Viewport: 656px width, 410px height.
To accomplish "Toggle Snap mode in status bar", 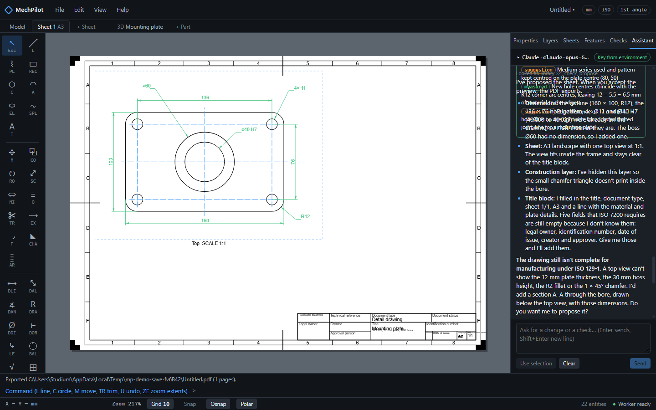I will pyautogui.click(x=190, y=404).
